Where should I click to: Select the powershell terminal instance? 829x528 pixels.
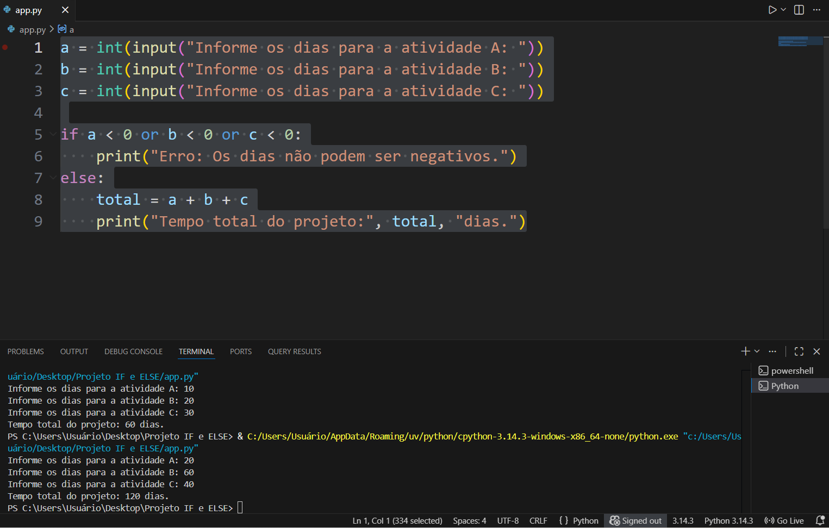(x=791, y=370)
